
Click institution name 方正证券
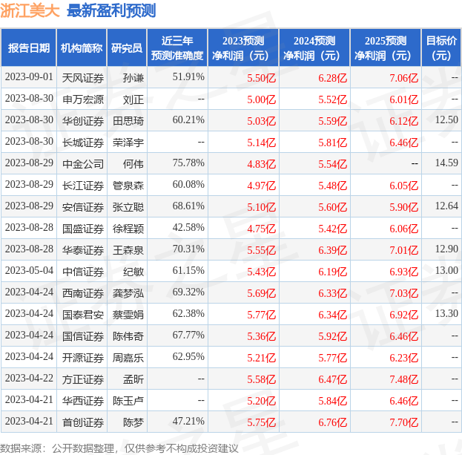83,379
